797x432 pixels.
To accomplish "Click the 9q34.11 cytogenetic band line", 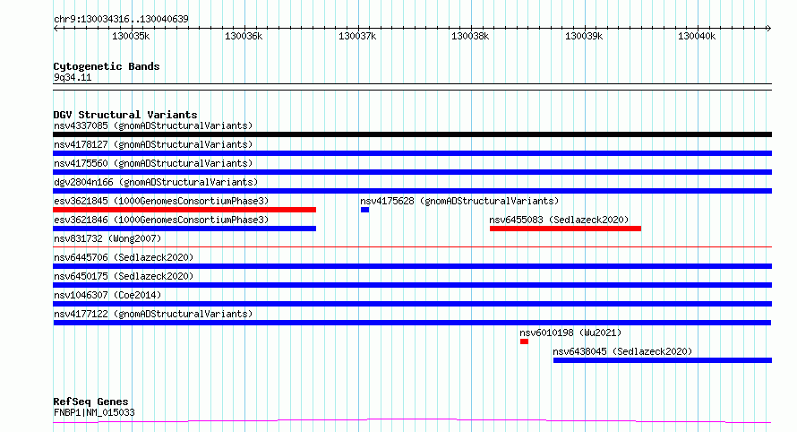I will pyautogui.click(x=412, y=87).
